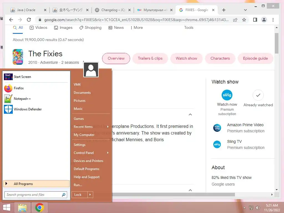This screenshot has width=284, height=213.
Task: Open the network tray icon
Action: click(x=251, y=208)
